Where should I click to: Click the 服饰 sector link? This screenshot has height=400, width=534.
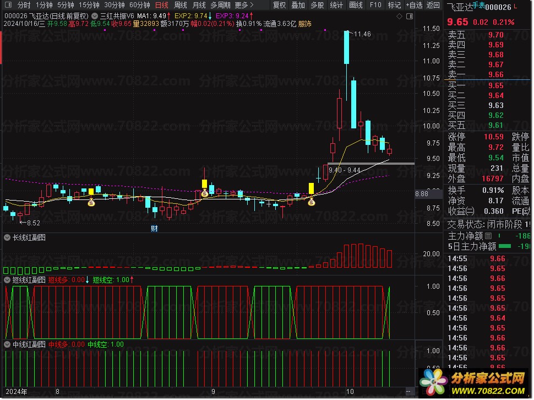click(305, 24)
